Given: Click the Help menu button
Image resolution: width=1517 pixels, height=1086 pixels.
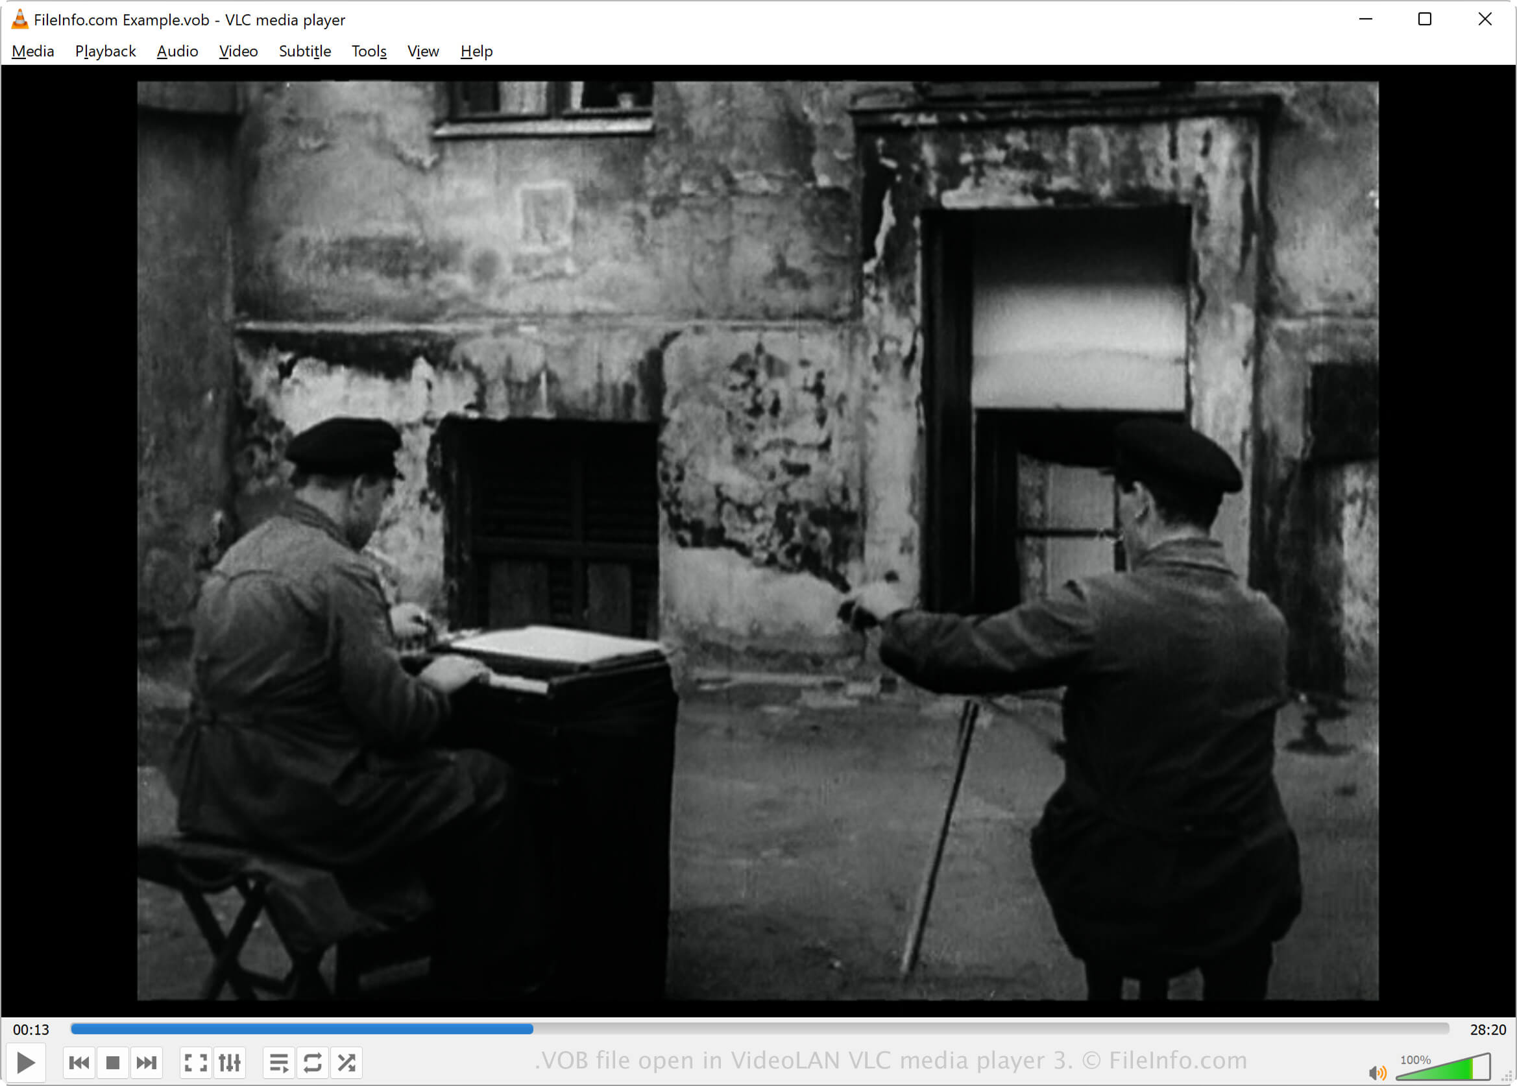Looking at the screenshot, I should tap(476, 51).
